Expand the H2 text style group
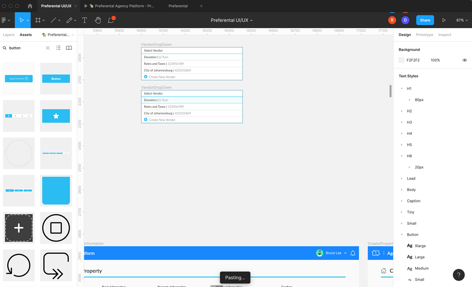472x287 pixels. (401, 111)
